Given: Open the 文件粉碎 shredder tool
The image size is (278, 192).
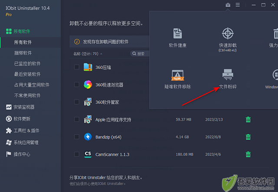Looking at the screenshot, I should (228, 79).
